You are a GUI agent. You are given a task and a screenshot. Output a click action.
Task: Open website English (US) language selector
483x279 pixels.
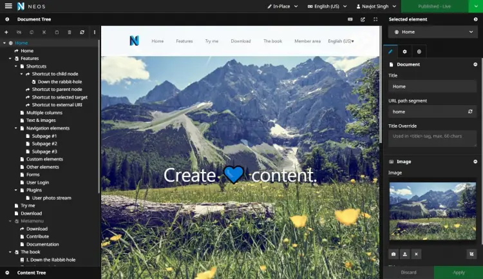pos(341,41)
